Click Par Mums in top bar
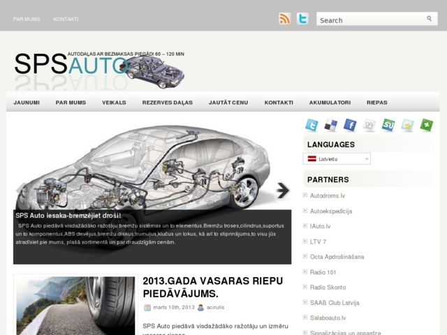 click(x=27, y=19)
